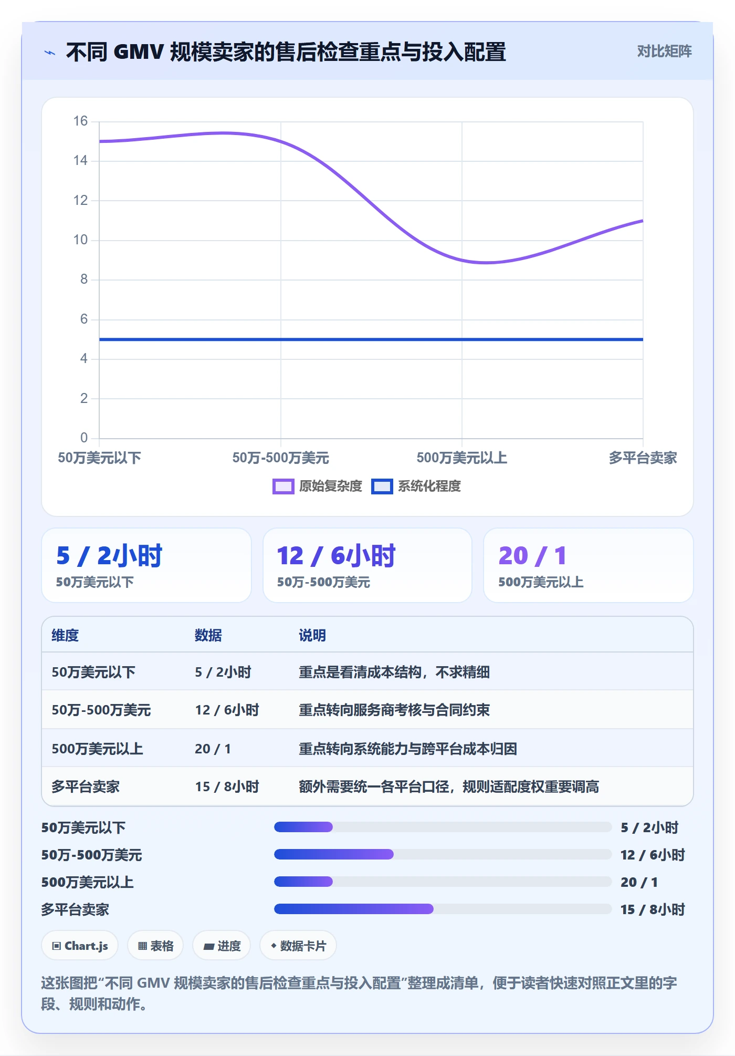Image resolution: width=735 pixels, height=1056 pixels.
Task: Click the blue 系统化程度 line in chart
Action: (371, 339)
